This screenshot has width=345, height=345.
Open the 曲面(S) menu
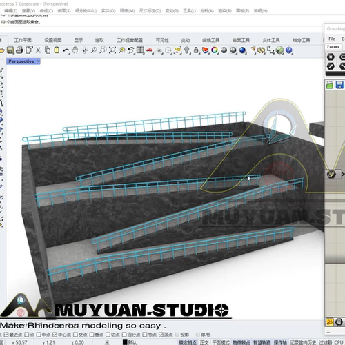tap(64, 11)
